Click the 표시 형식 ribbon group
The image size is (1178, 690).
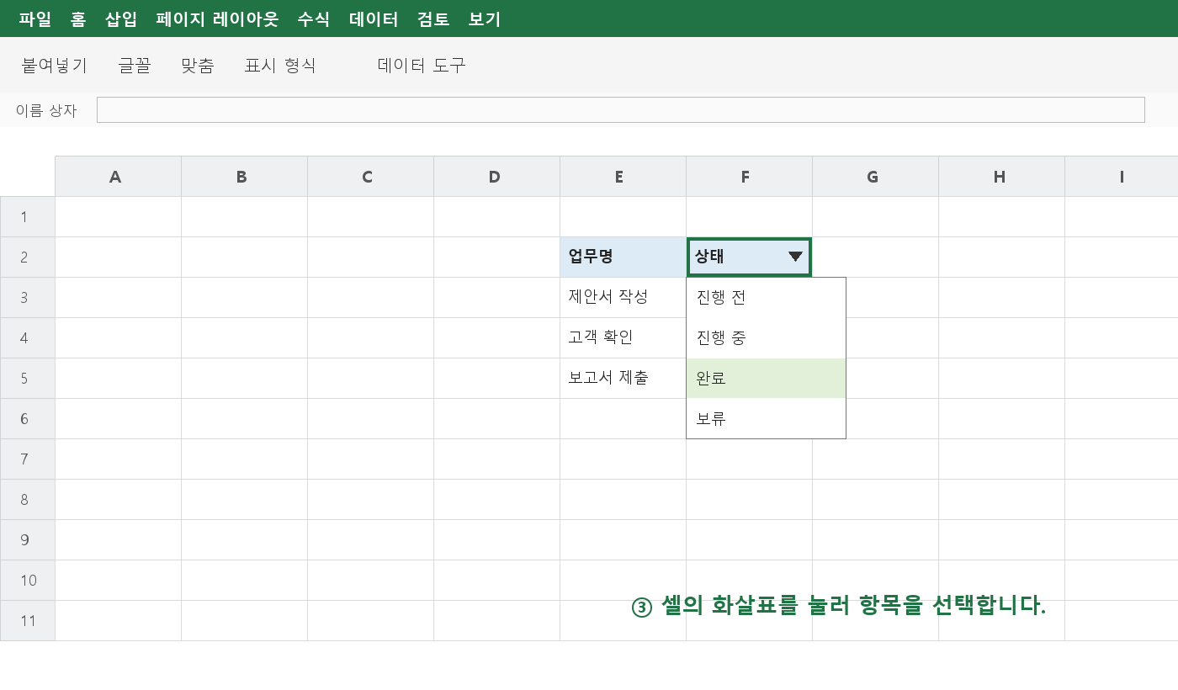point(280,66)
